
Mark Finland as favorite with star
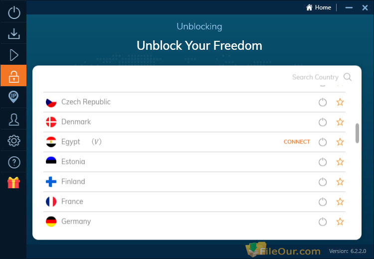tap(340, 182)
